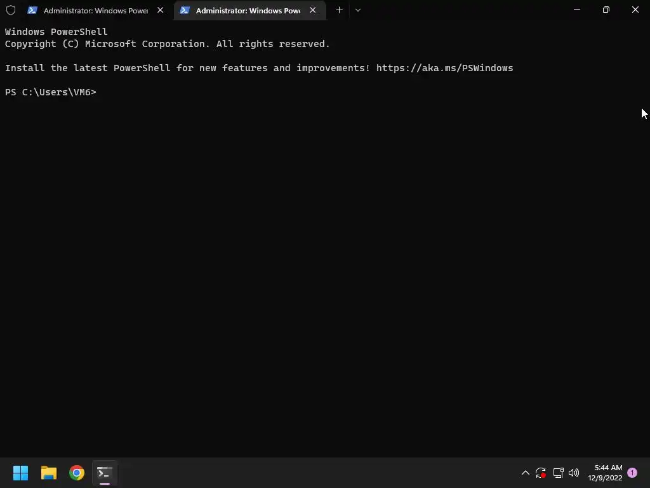Open the clock showing 5:44 AM

pos(605,473)
